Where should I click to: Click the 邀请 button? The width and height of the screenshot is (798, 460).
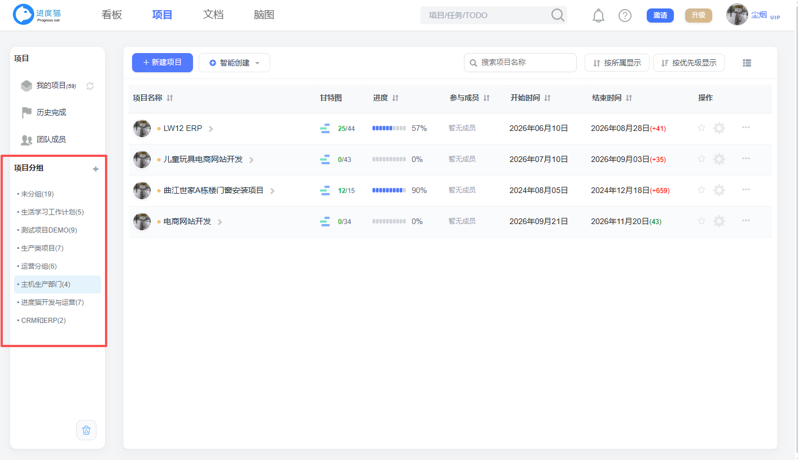pyautogui.click(x=660, y=15)
